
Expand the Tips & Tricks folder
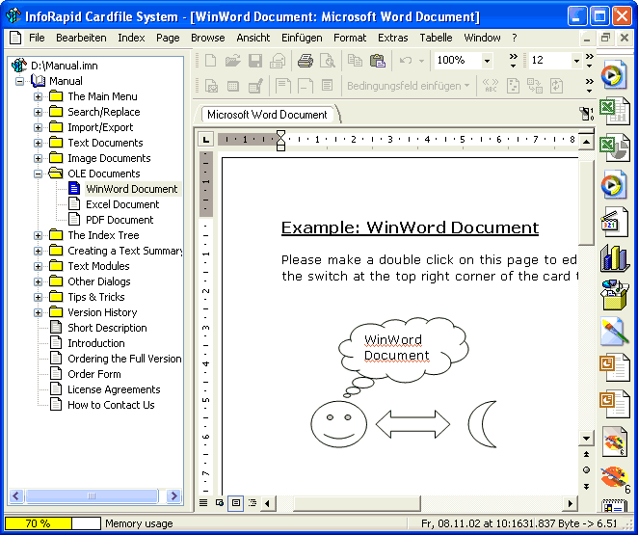click(x=38, y=298)
